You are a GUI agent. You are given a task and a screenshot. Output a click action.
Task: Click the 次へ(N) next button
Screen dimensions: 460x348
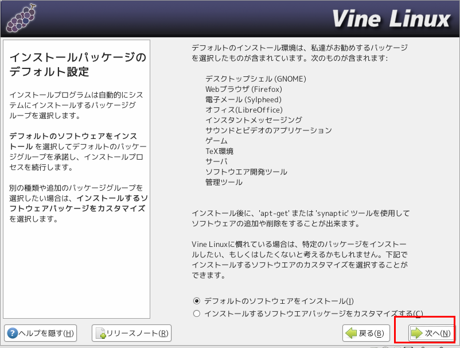pyautogui.click(x=431, y=333)
